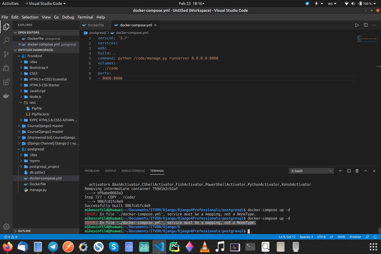
Task: Open notifications bell in status bar
Action: [375, 237]
